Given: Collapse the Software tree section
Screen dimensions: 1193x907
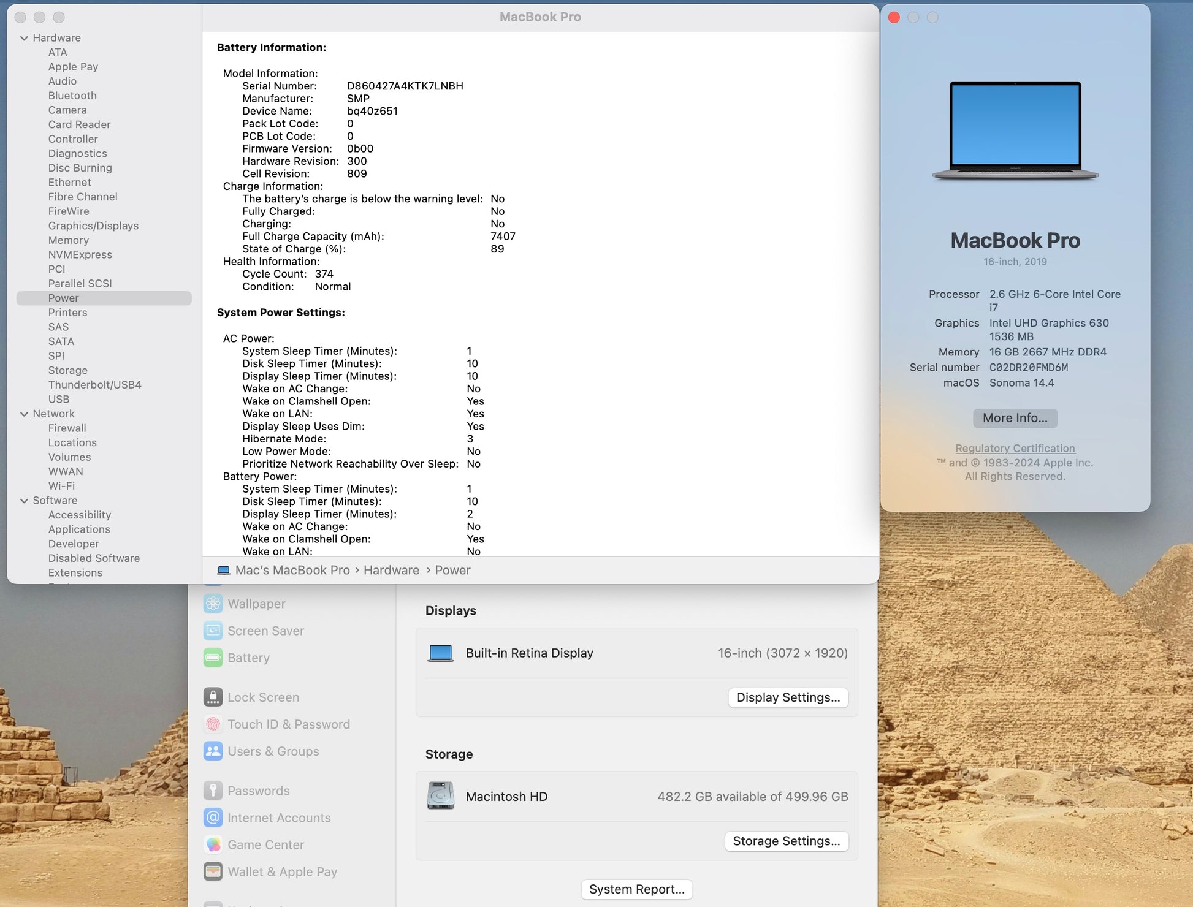Looking at the screenshot, I should 24,501.
